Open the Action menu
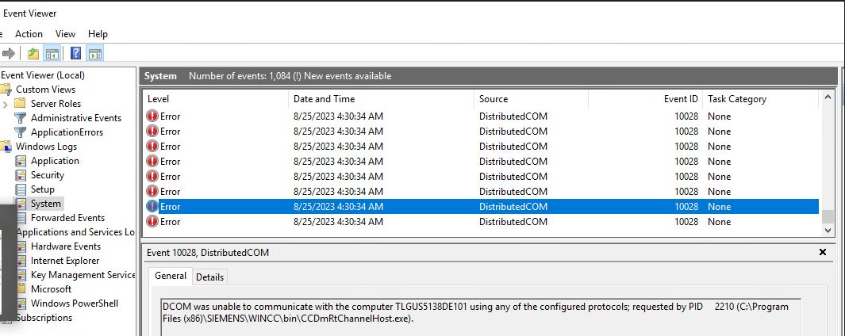 tap(29, 34)
